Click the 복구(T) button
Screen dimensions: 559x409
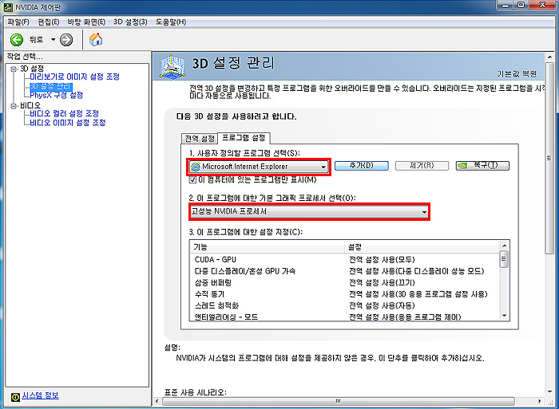pyautogui.click(x=482, y=166)
